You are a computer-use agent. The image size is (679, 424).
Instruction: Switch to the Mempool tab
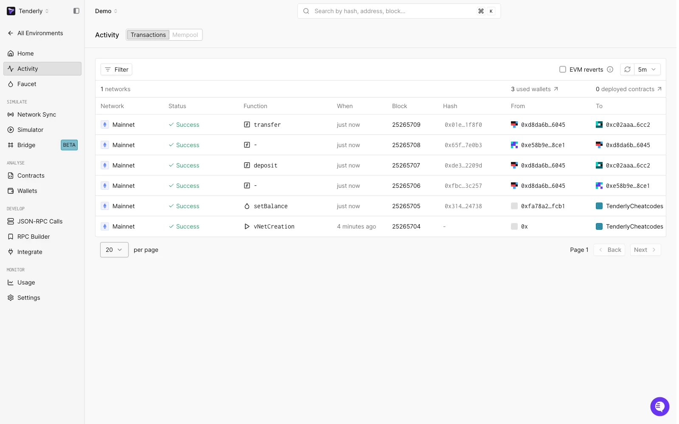[185, 35]
